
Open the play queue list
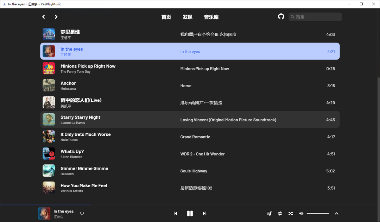click(269, 214)
